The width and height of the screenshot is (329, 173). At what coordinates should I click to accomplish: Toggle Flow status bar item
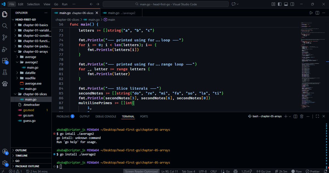point(296,171)
